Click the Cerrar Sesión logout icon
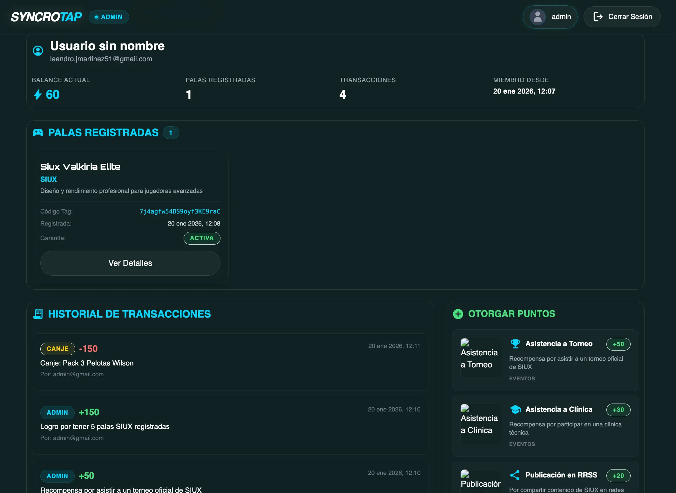676x493 pixels. pos(598,17)
